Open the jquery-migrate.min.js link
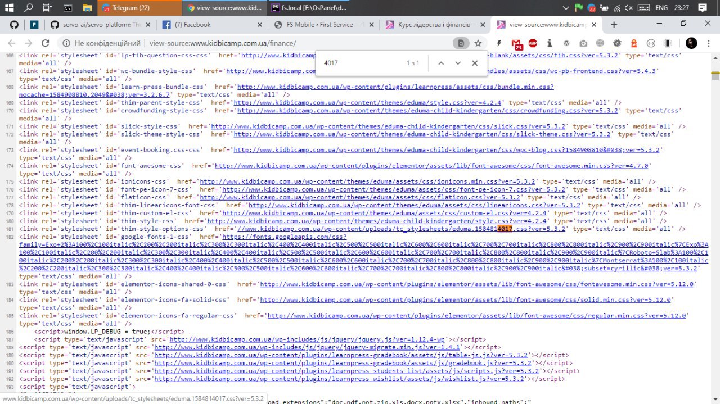Image resolution: width=720 pixels, height=404 pixels. coord(307,347)
